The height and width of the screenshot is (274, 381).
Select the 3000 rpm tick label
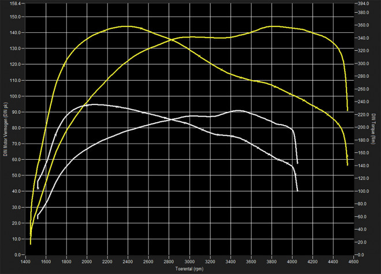tap(189, 260)
